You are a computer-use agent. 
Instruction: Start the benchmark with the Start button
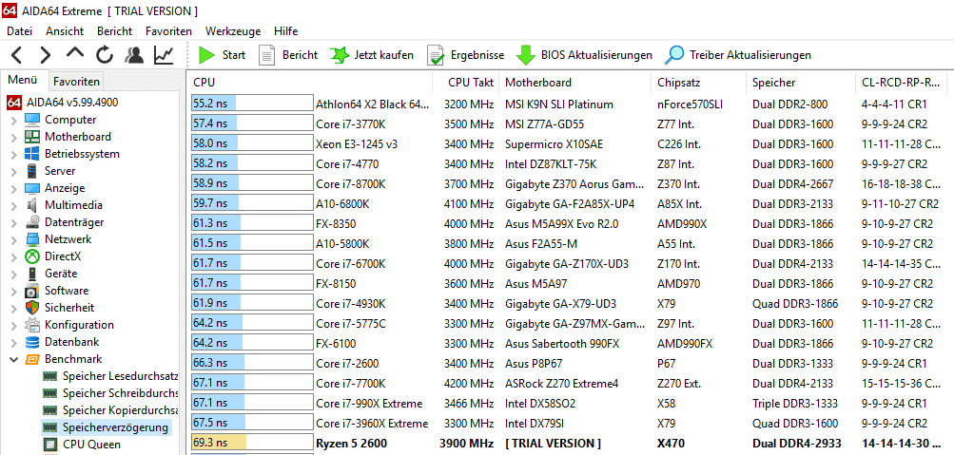click(222, 55)
